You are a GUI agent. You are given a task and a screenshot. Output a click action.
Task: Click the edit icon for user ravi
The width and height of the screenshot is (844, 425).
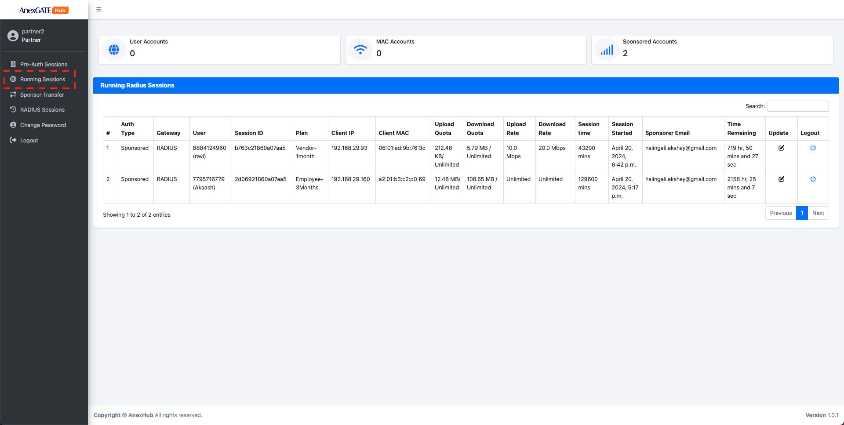point(781,148)
